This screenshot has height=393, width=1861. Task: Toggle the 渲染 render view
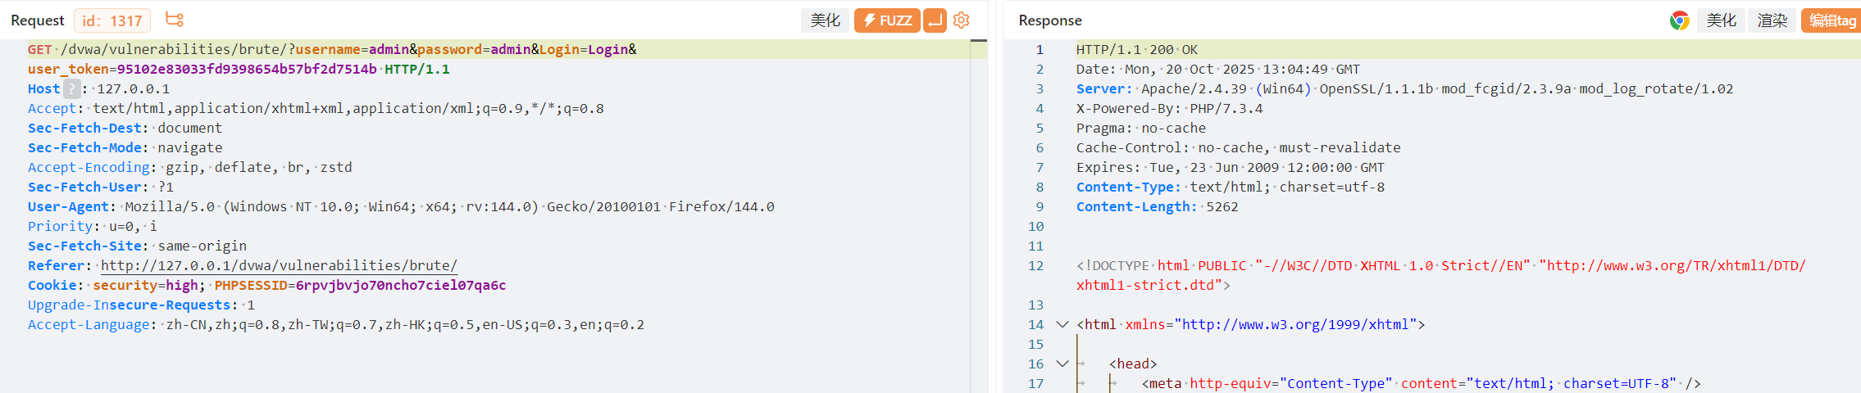(1772, 20)
